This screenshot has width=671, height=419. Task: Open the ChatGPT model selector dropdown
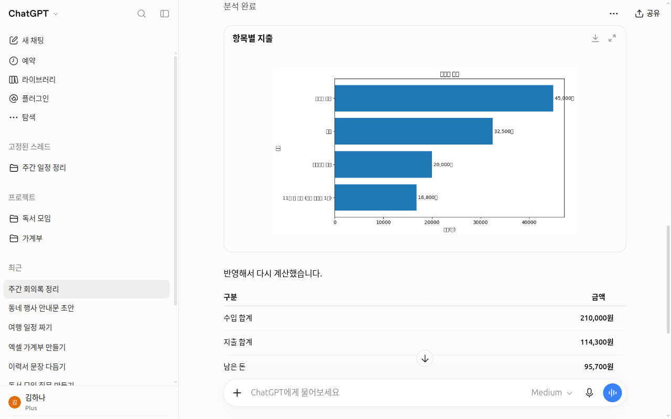point(34,14)
